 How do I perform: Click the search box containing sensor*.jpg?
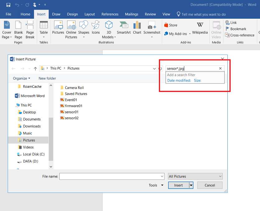click(192, 68)
